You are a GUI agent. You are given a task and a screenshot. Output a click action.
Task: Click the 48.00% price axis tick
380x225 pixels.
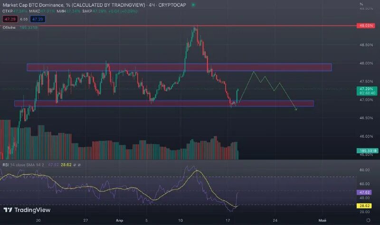coord(366,63)
